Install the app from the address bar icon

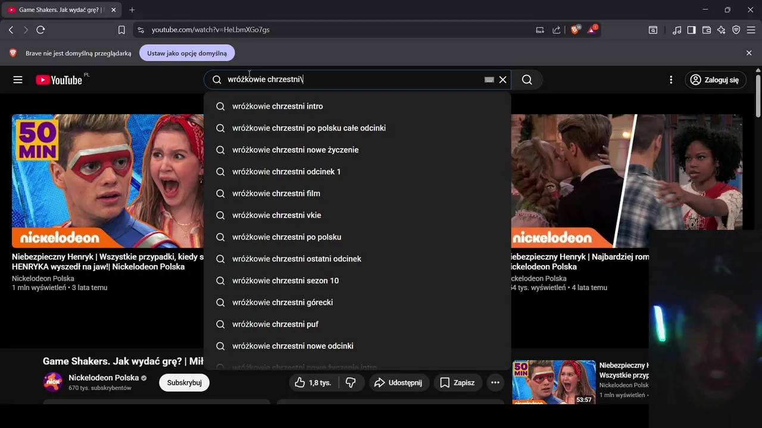pyautogui.click(x=540, y=30)
